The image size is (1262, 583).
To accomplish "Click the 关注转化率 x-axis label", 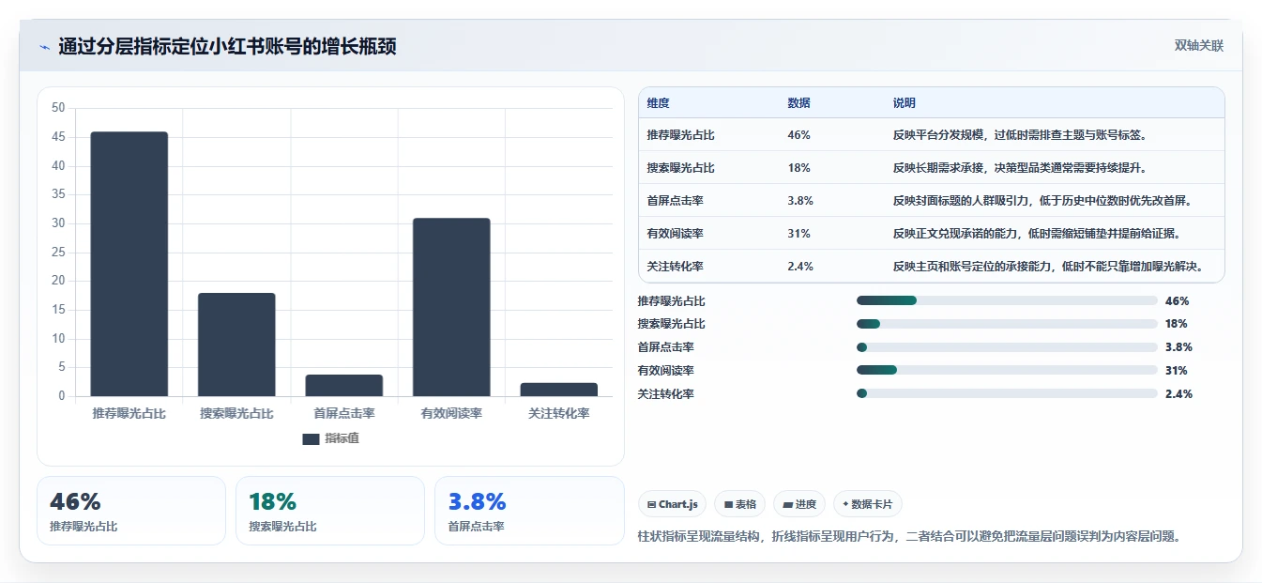I will tap(559, 414).
